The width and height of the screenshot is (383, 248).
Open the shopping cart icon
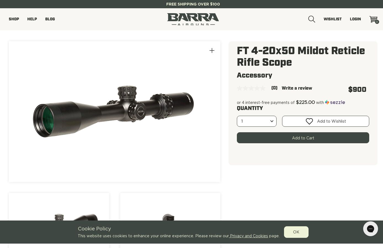click(374, 20)
